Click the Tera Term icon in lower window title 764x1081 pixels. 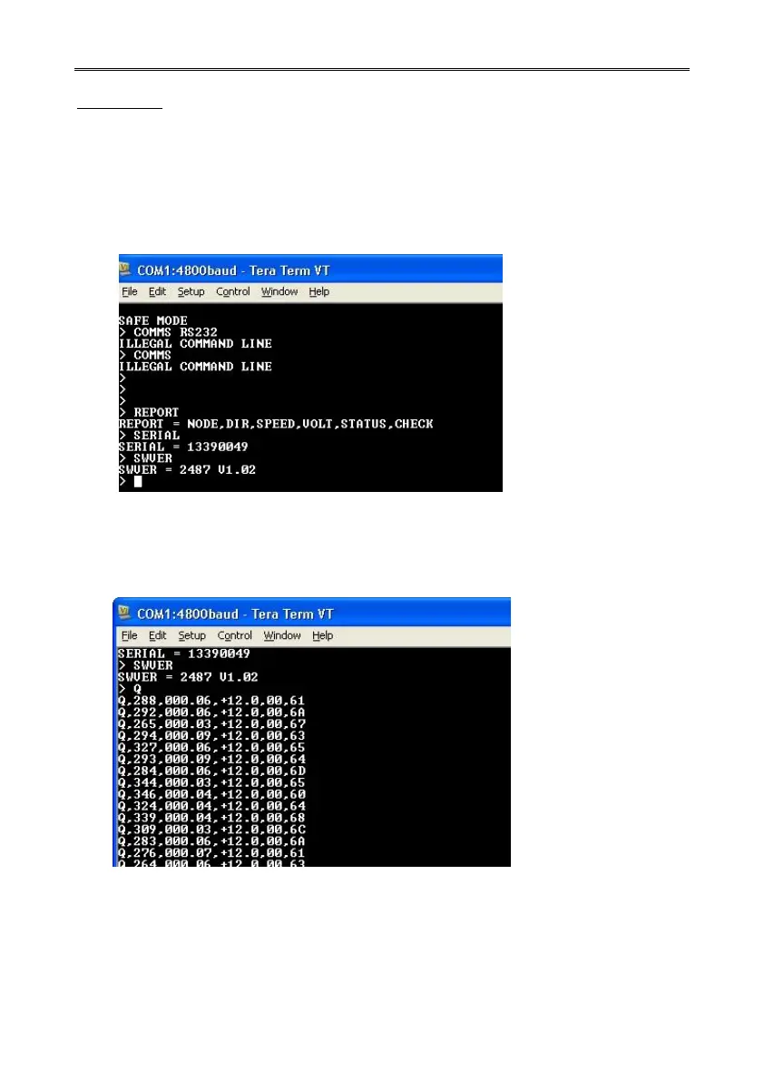[125, 613]
